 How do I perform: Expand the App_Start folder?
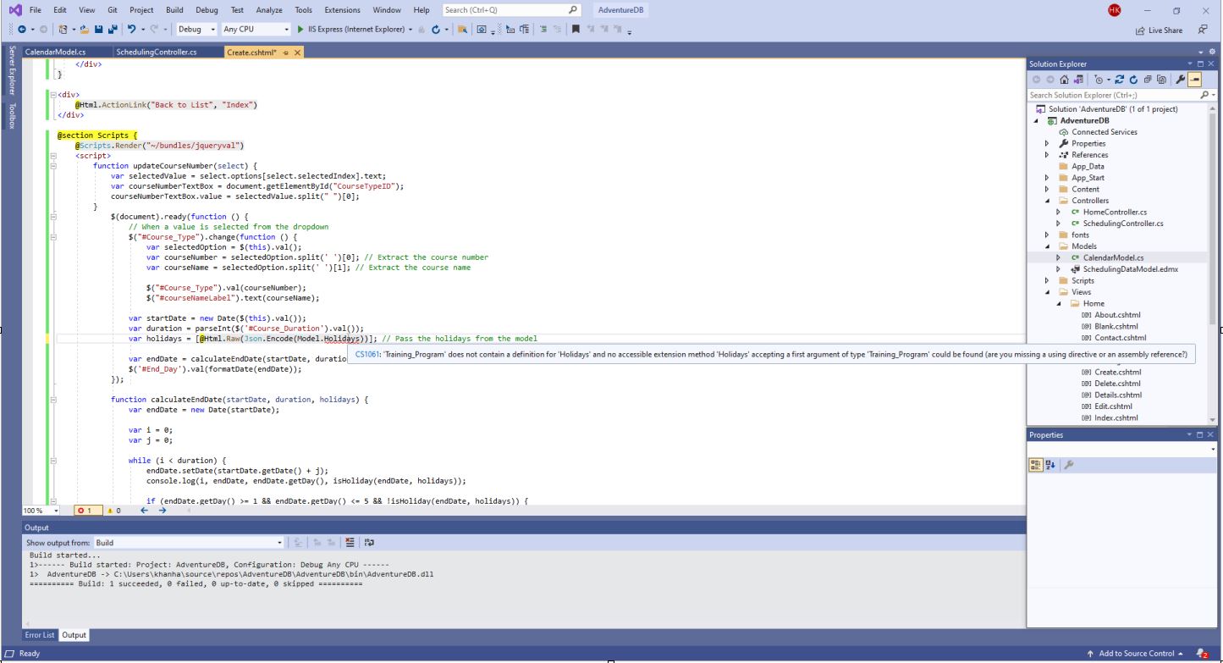coord(1047,178)
